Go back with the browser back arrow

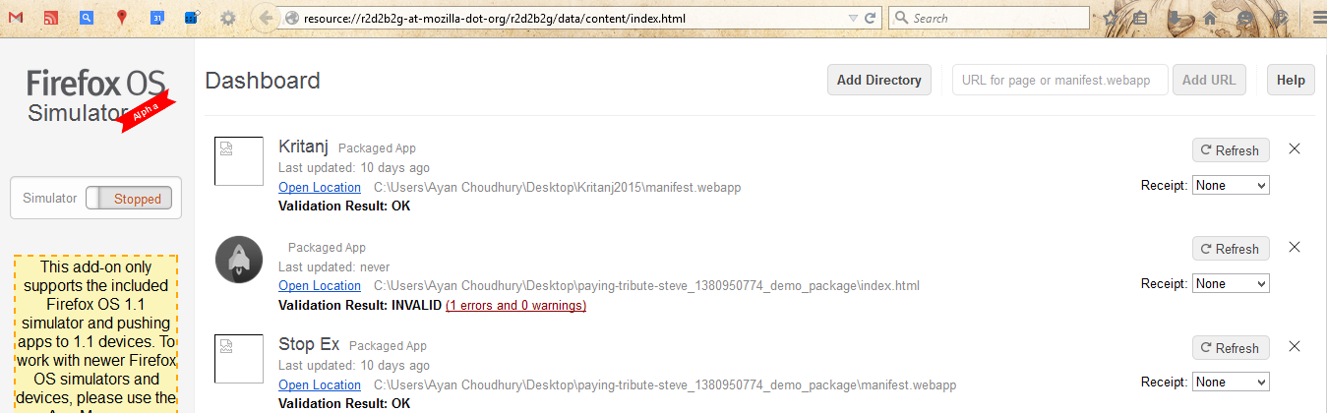coord(264,18)
